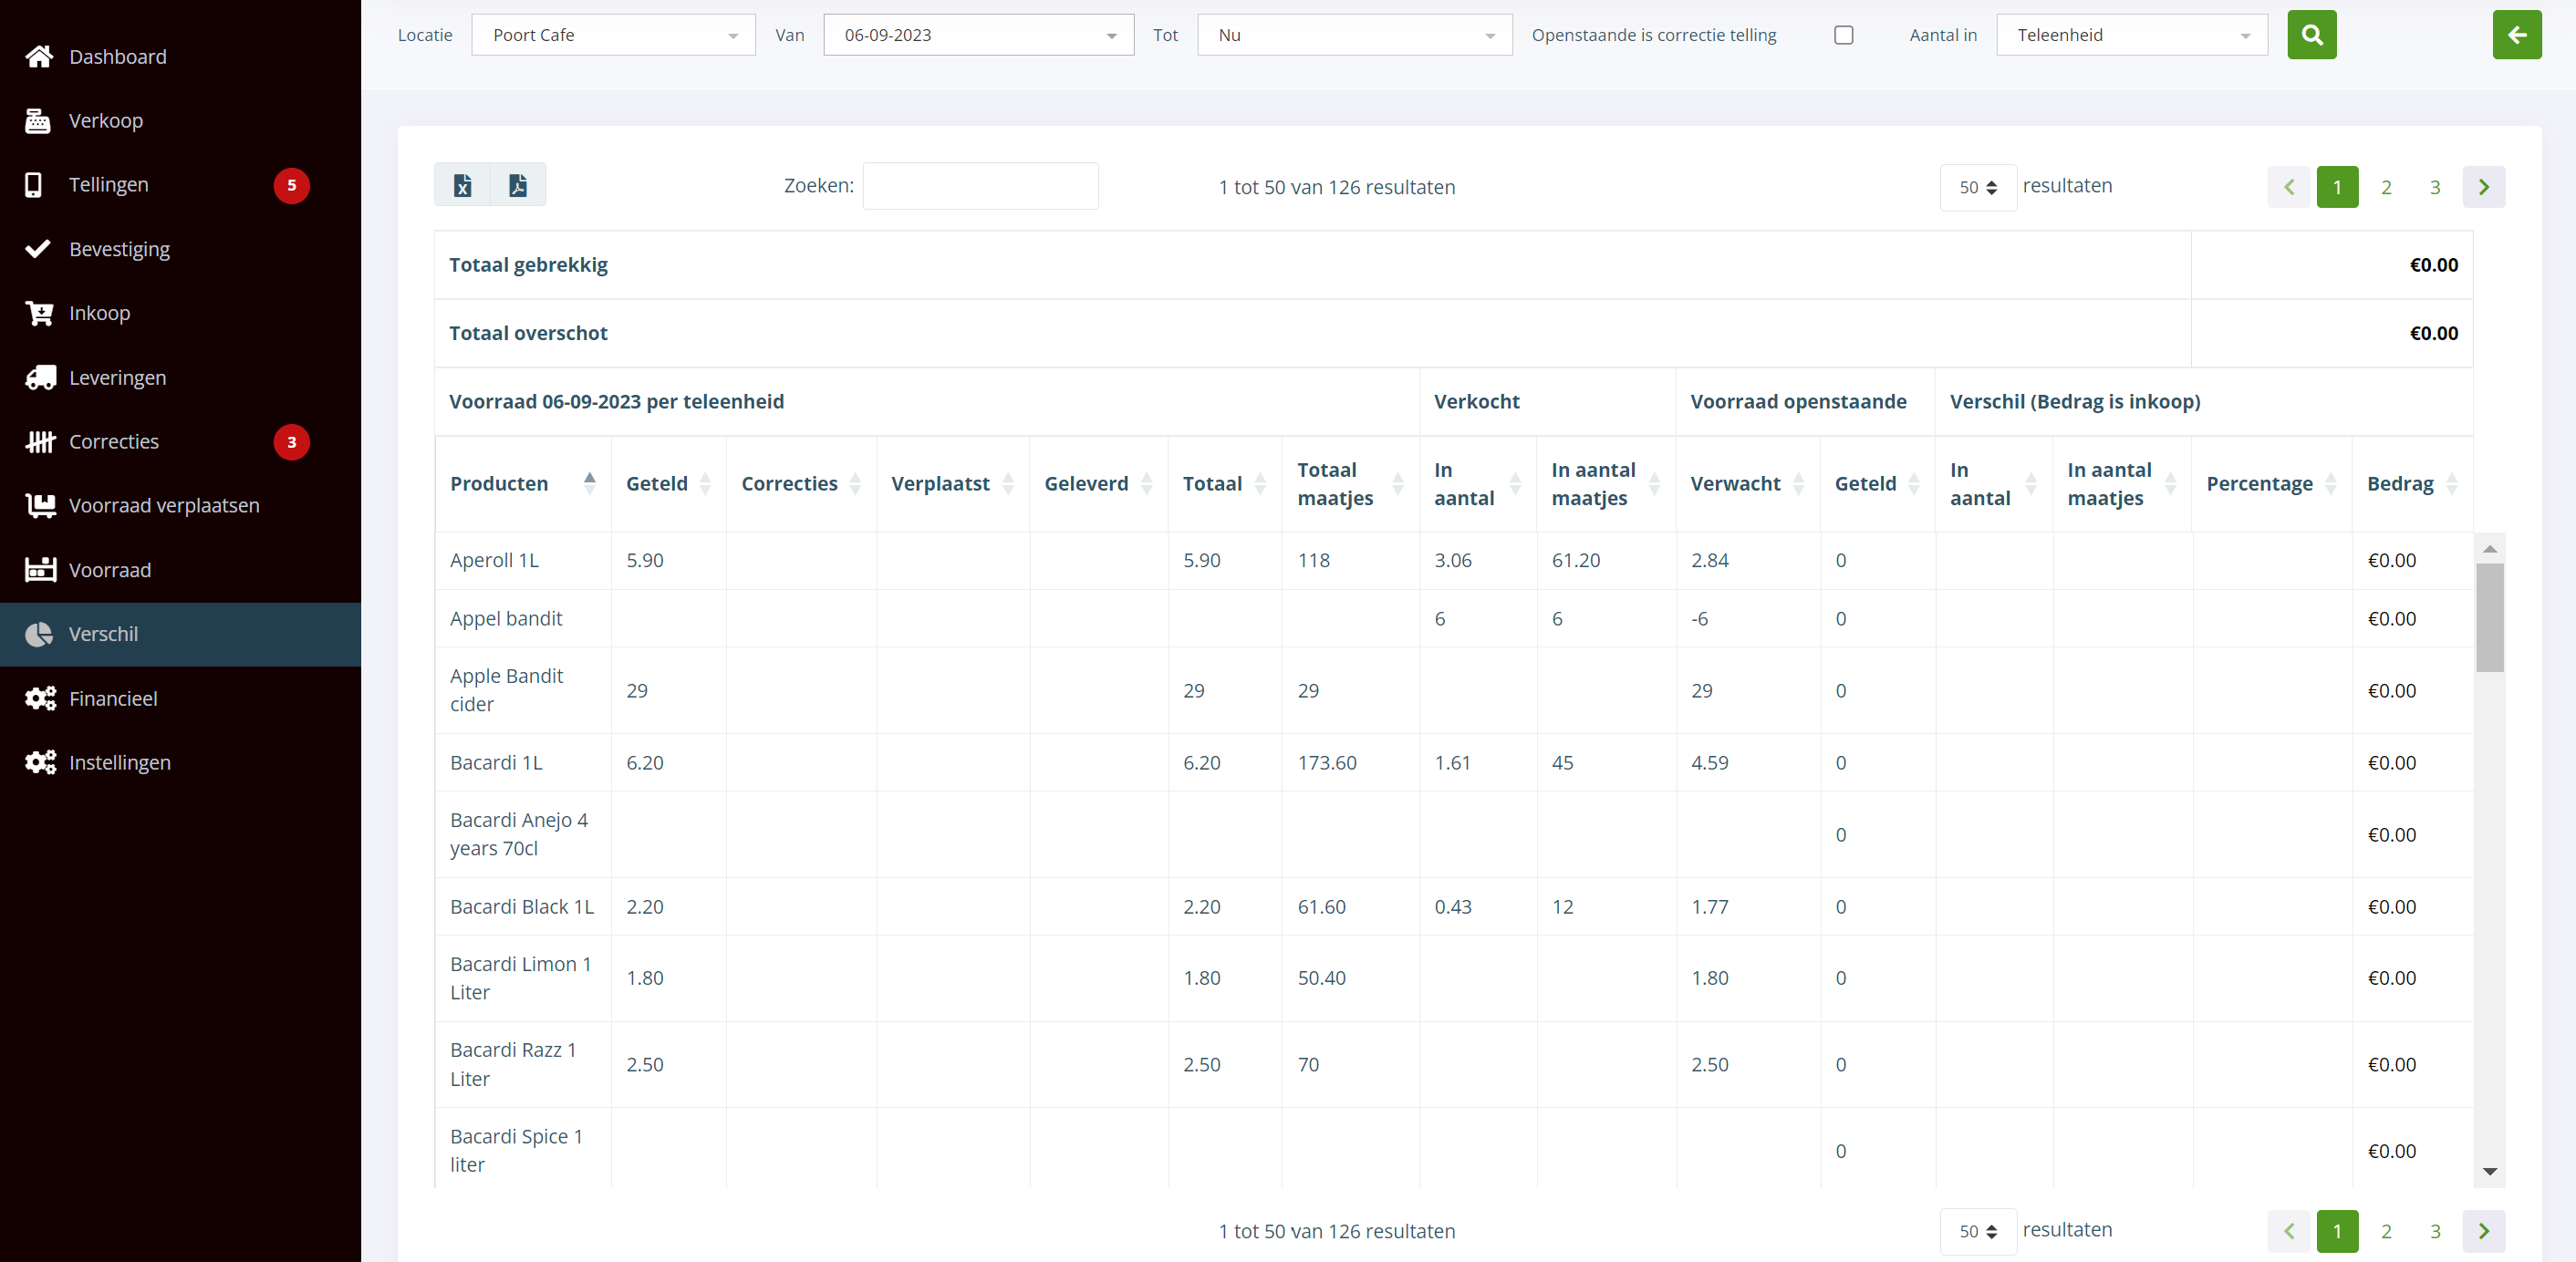Expand the Van date dropdown
This screenshot has height=1262, width=2576.
click(977, 35)
